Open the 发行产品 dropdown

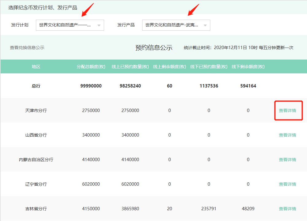pyautogui.click(x=176, y=25)
